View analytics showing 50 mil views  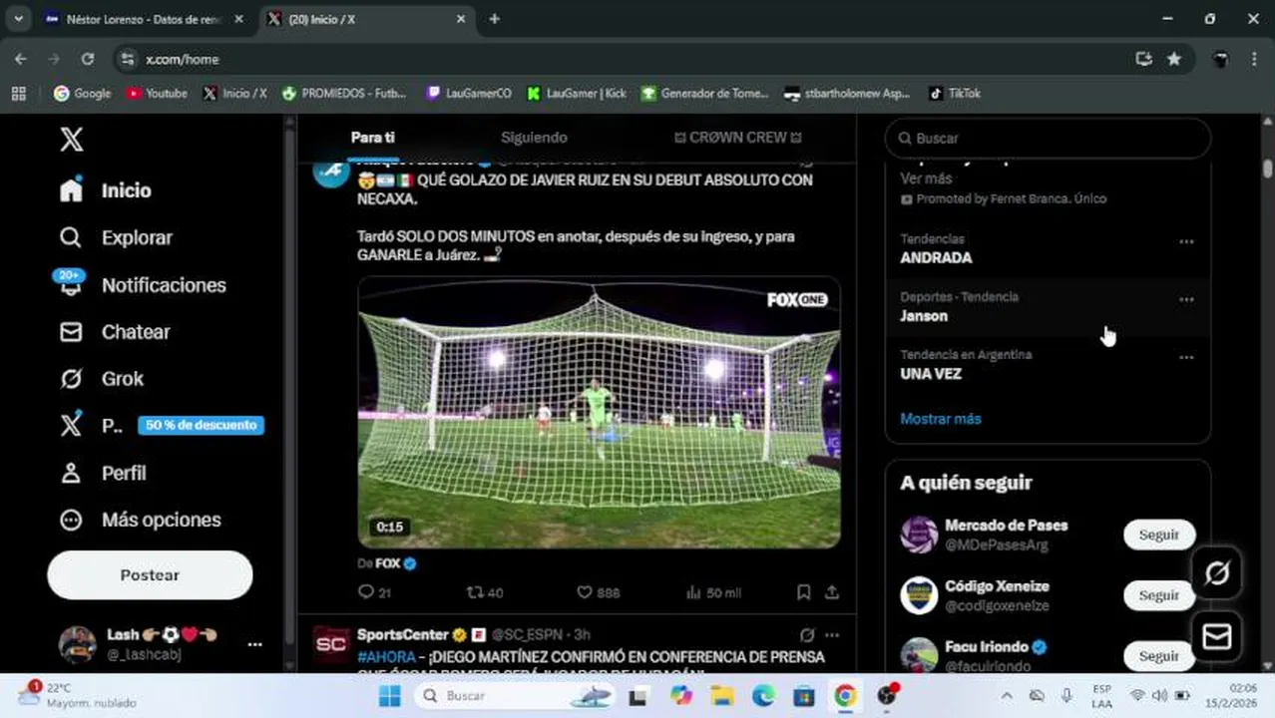tap(713, 592)
